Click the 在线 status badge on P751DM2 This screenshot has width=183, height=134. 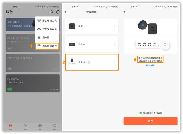click(x=10, y=89)
